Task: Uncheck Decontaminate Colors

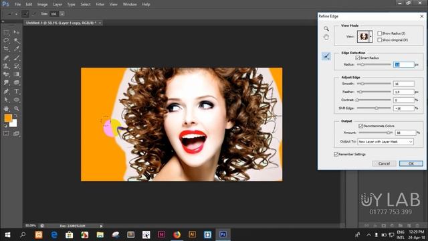Action: tap(360, 126)
